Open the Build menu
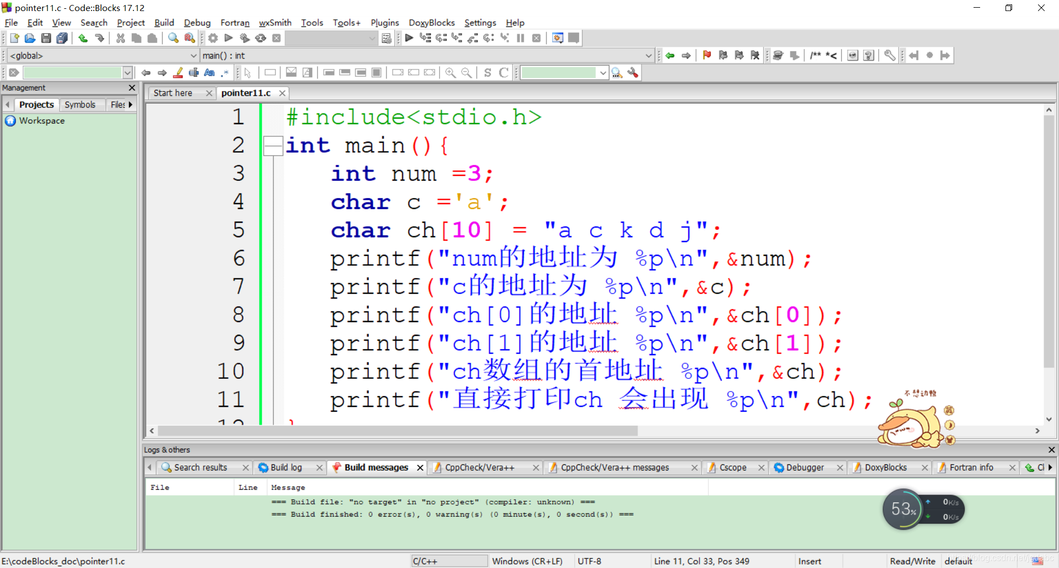Screen dimensions: 1059x568 click(x=164, y=23)
